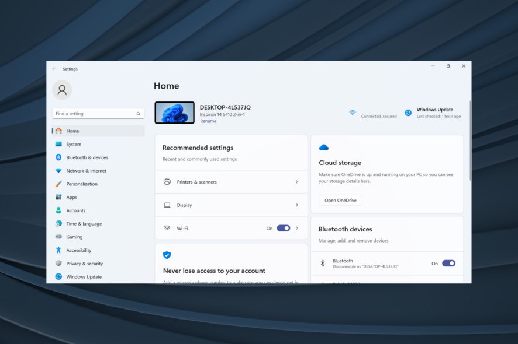Click the Recommended settings heading
518x344 pixels.
[198, 148]
